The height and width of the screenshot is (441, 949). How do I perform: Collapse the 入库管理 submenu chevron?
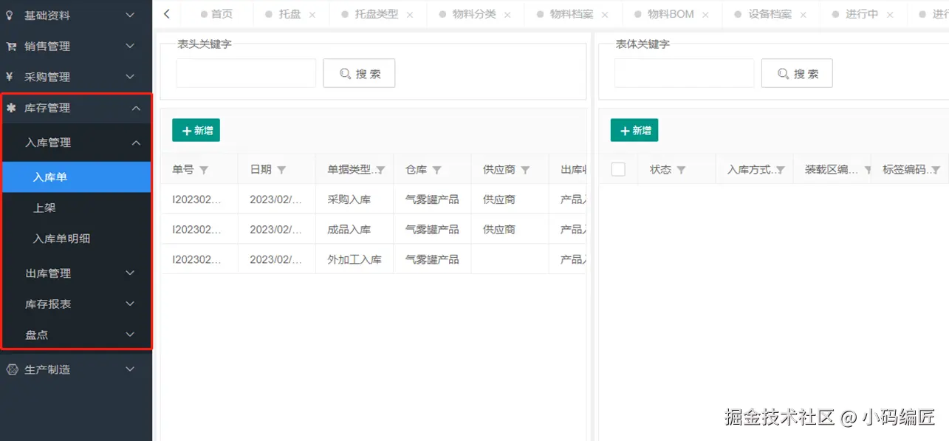[136, 143]
